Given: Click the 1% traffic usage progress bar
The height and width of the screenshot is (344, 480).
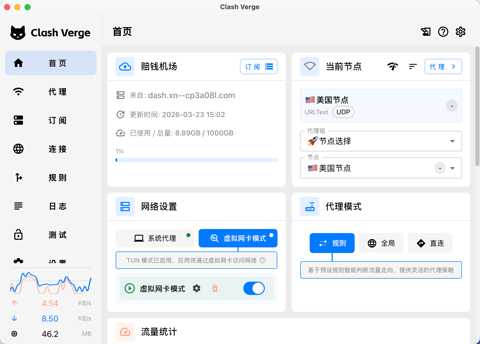Looking at the screenshot, I should 196,160.
